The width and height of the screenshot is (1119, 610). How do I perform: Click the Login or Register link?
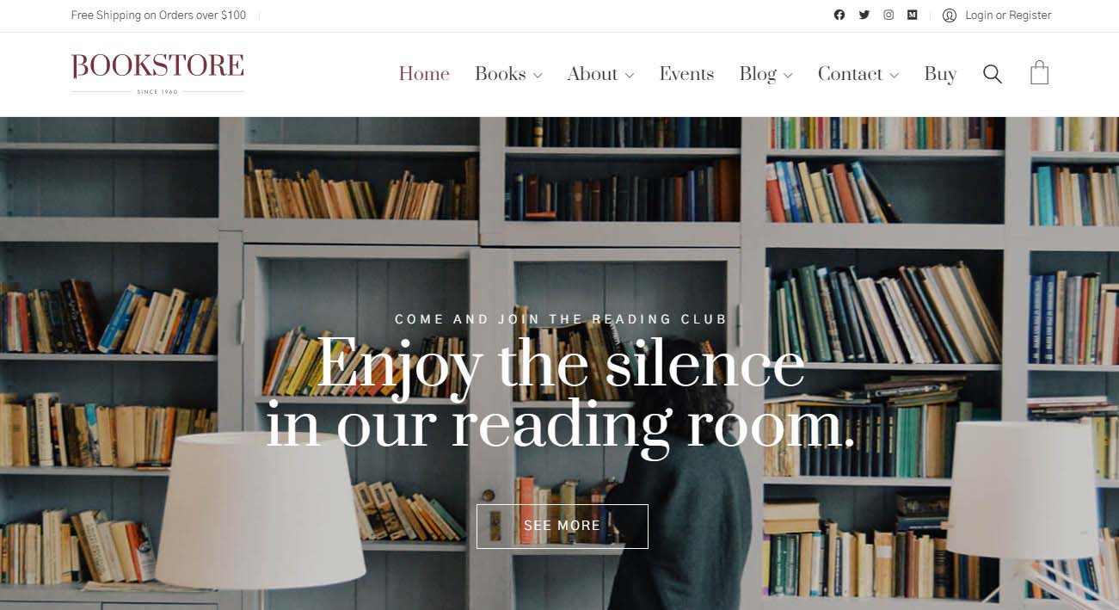pyautogui.click(x=1008, y=15)
